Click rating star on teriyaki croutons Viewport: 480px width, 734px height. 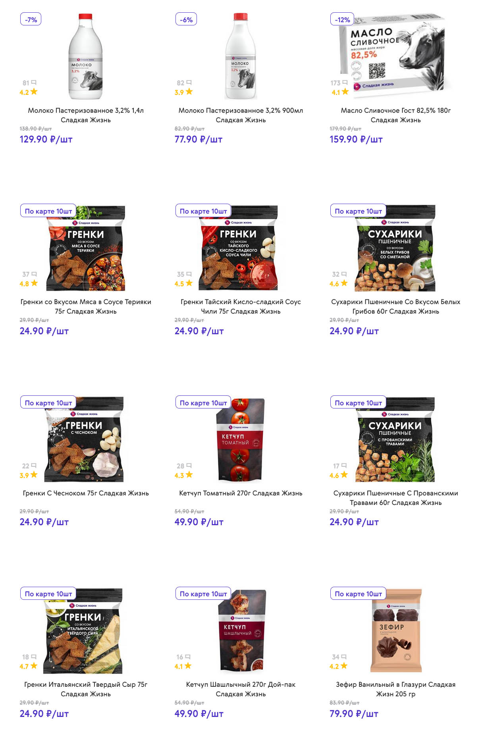[34, 283]
